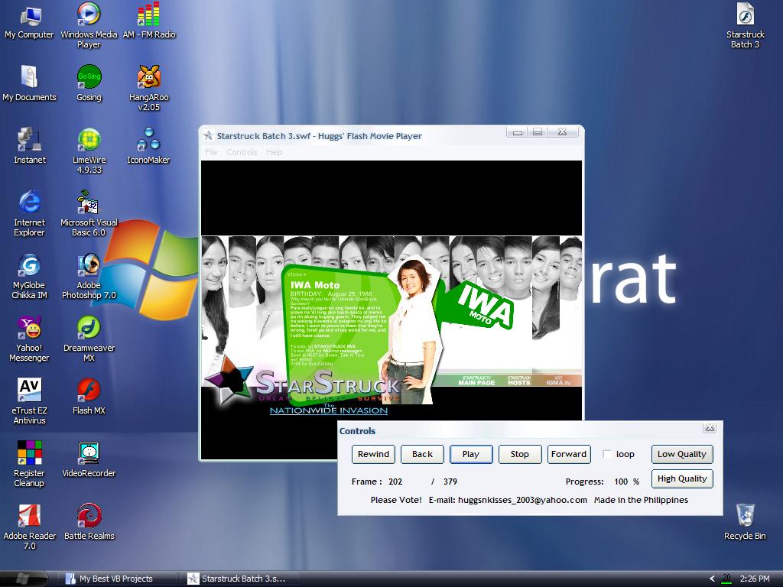This screenshot has width=783, height=587.
Task: Click the Yahoo! Messenger desktop icon
Action: pos(29,328)
